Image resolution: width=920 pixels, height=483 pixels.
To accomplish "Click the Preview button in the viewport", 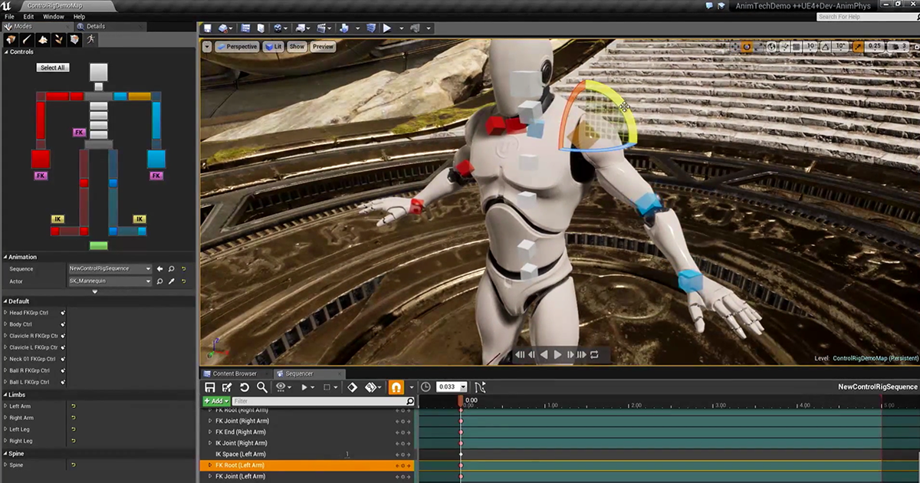I will click(x=322, y=46).
